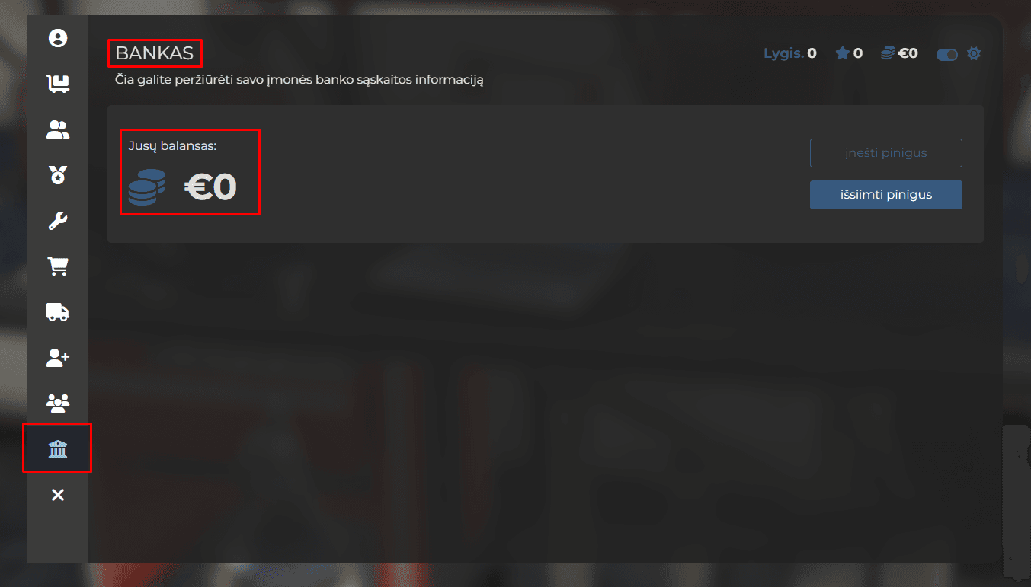Click the BANKAS page title
This screenshot has height=587, width=1031.
click(155, 53)
